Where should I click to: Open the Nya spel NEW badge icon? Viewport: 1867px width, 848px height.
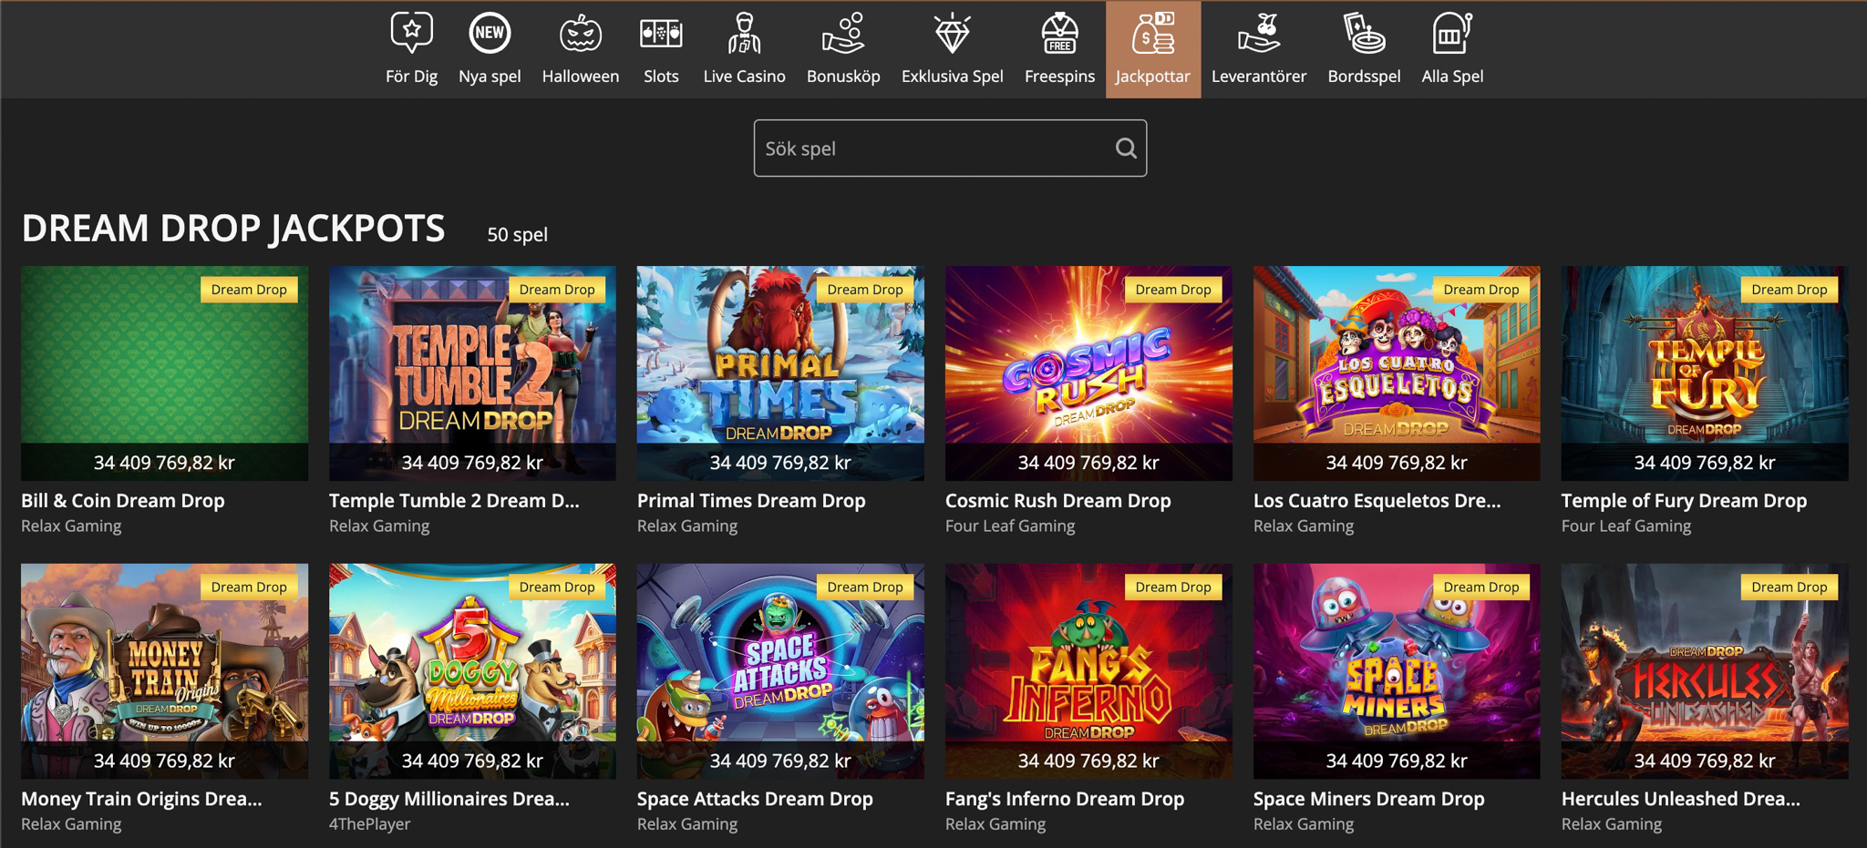point(490,33)
